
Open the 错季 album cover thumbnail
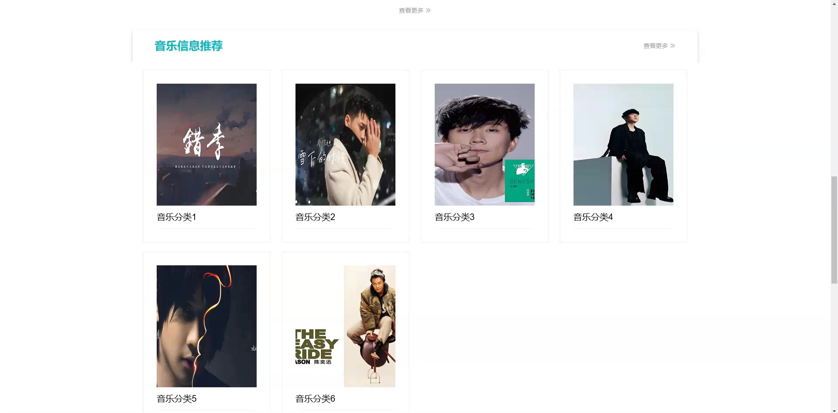coord(206,145)
